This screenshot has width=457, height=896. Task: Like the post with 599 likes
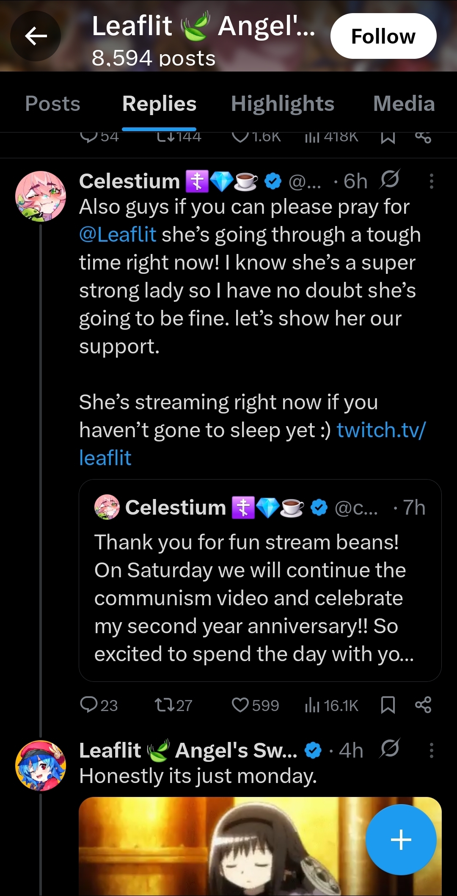[x=255, y=705]
